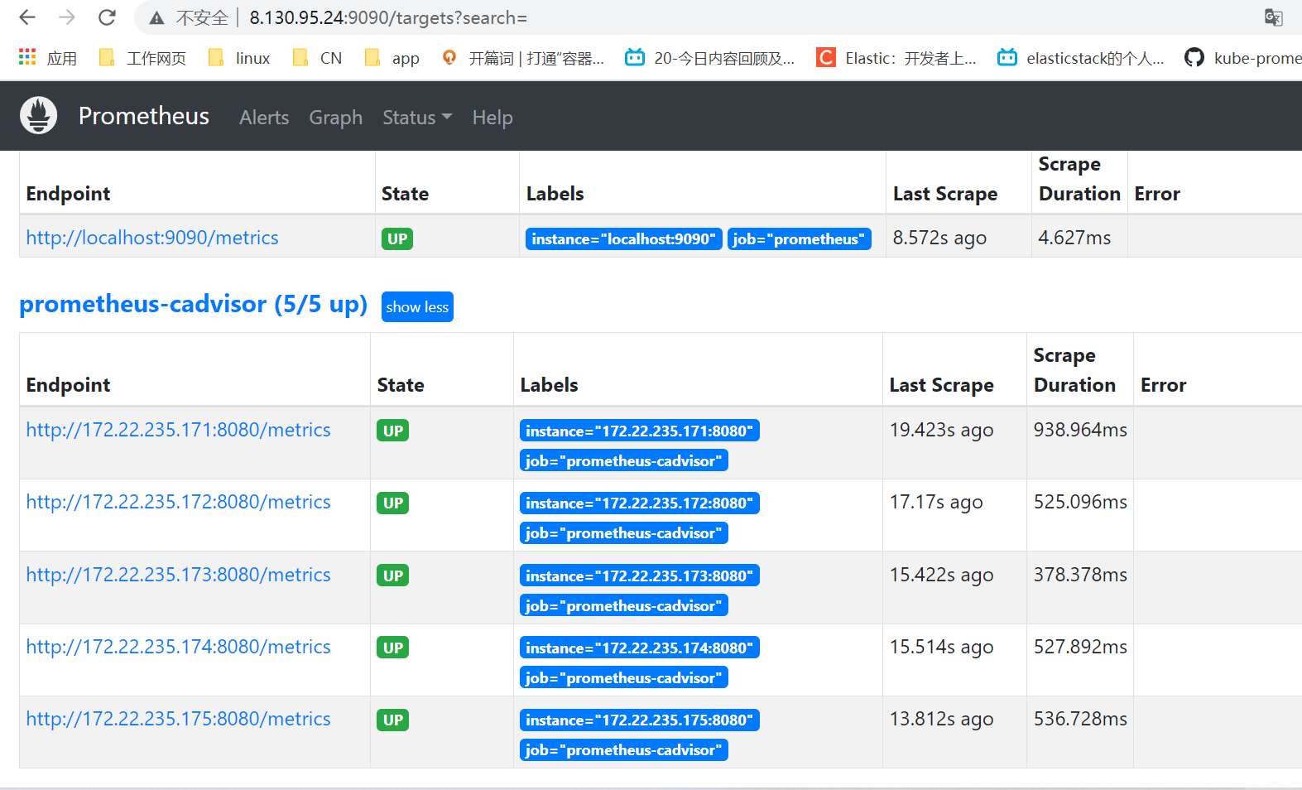
Task: Open the linux bookmark folder
Action: pyautogui.click(x=239, y=58)
